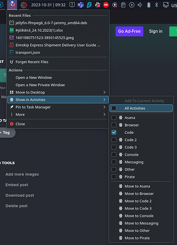Image resolution: width=177 pixels, height=245 pixels.
Task: Open the clipboard tray icon
Action: point(123,5)
